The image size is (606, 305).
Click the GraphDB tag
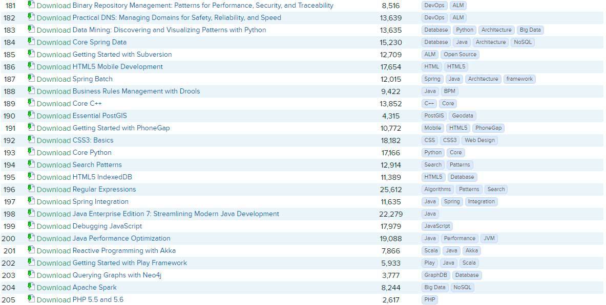(x=435, y=275)
